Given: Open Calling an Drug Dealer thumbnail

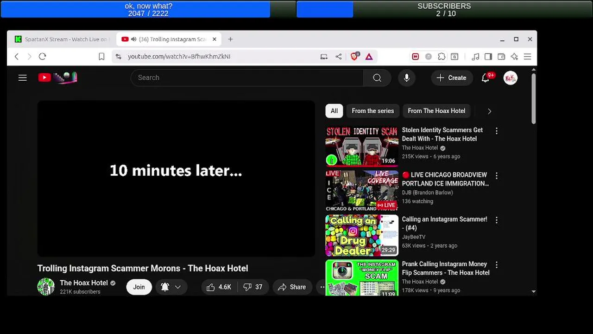Looking at the screenshot, I should coord(362,236).
